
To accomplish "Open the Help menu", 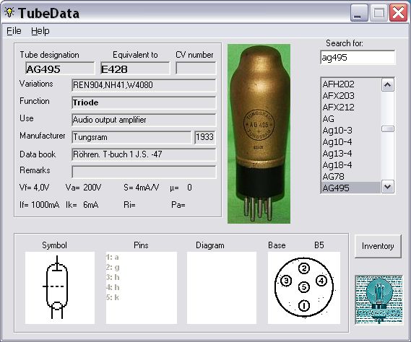I will pyautogui.click(x=40, y=31).
